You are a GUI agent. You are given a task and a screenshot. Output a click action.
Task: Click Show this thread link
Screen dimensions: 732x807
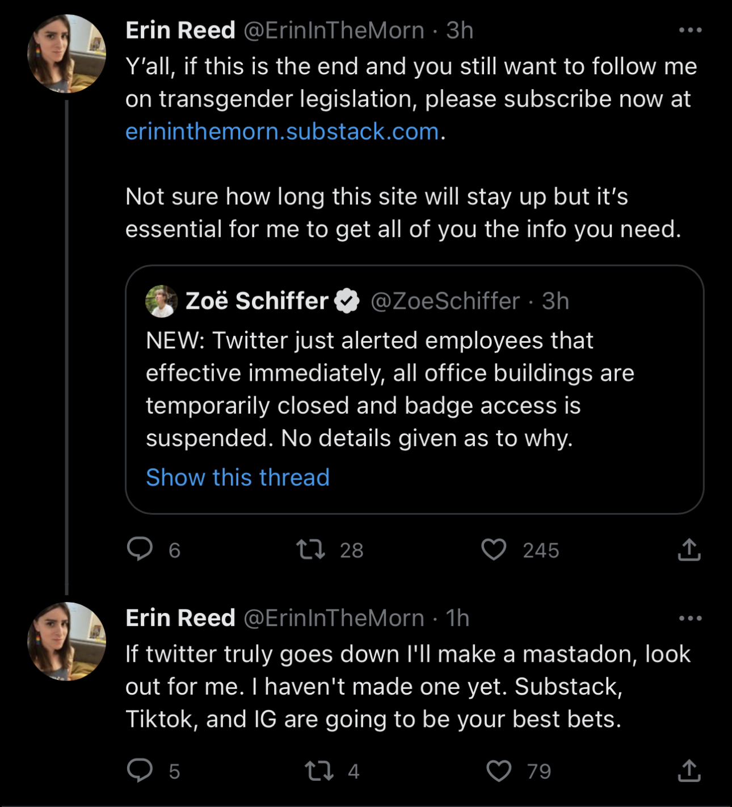pyautogui.click(x=237, y=477)
